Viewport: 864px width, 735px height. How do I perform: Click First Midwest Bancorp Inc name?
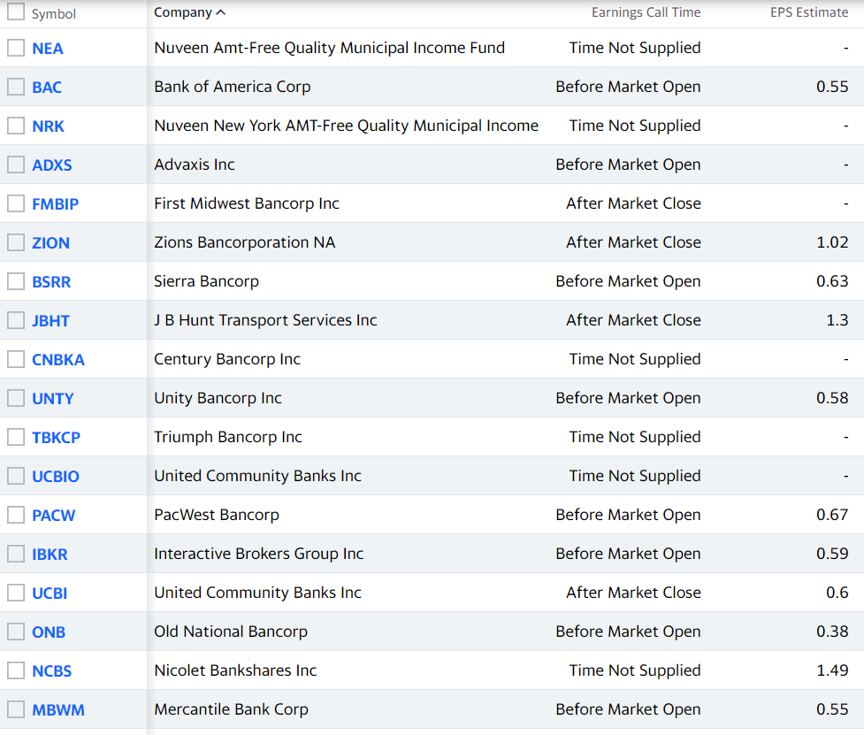247,203
